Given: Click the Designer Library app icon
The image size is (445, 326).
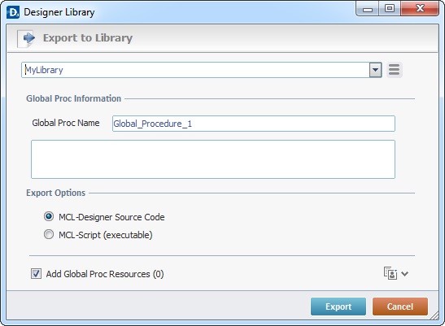Looking at the screenshot, I should (x=13, y=12).
